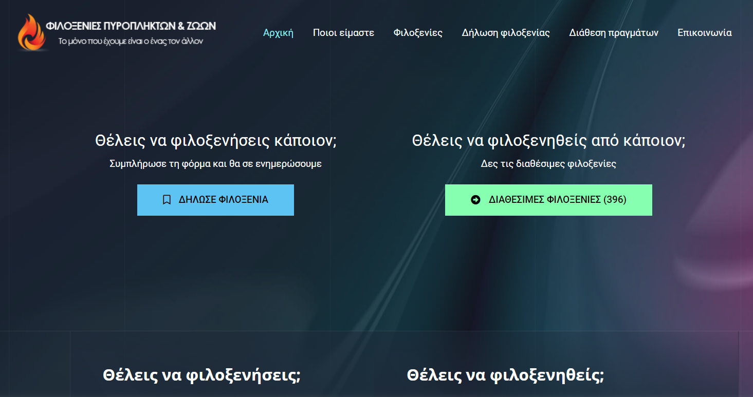This screenshot has height=397, width=753.
Task: Select Δήλωση φιλοξενίας from the top menu
Action: pos(506,33)
